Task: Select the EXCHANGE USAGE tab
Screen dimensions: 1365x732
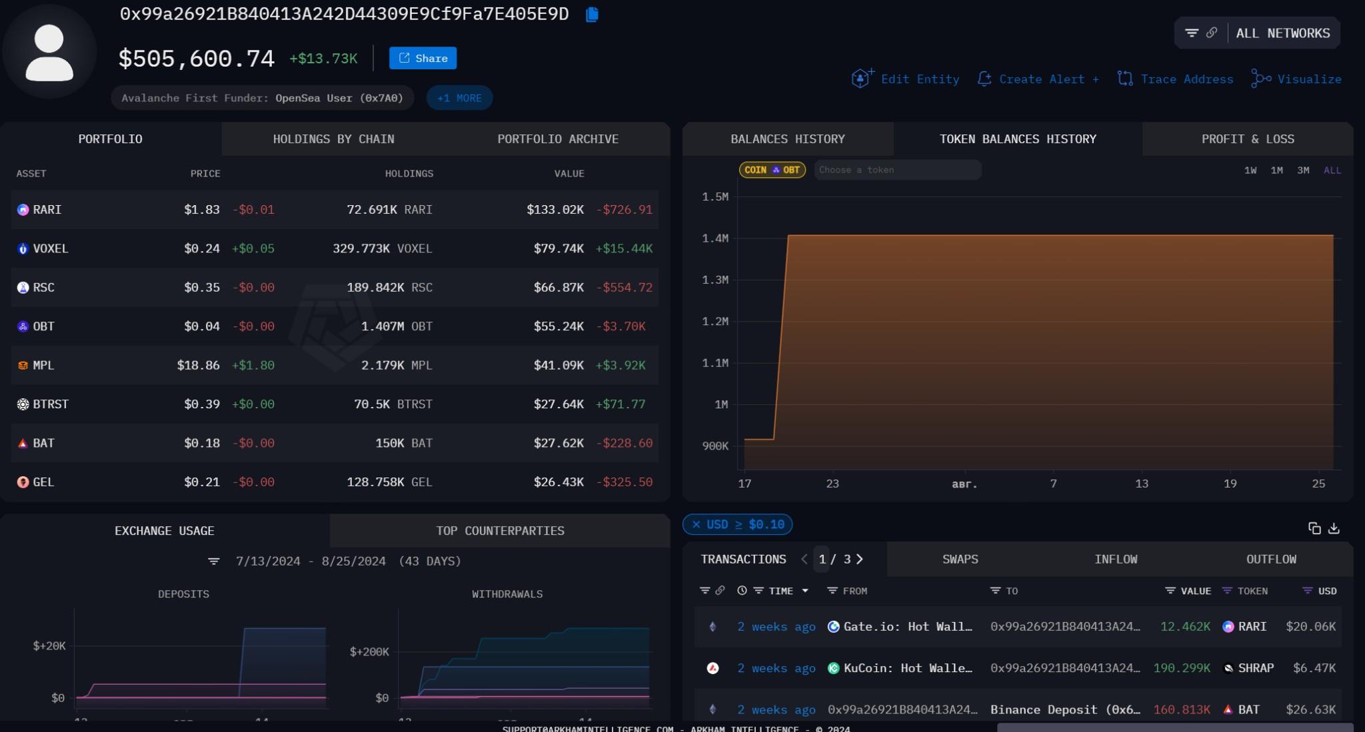Action: pos(165,531)
